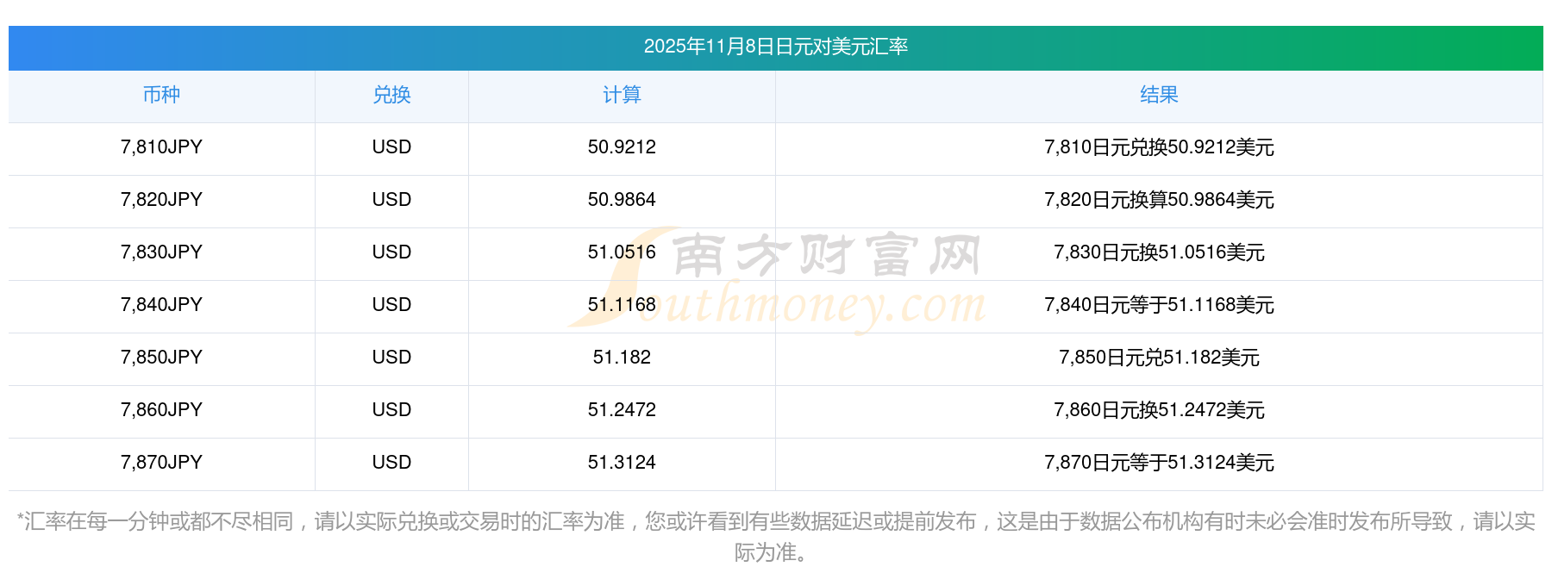This screenshot has height=579, width=1552.
Task: Click the 结果 column header
Action: point(1159,95)
